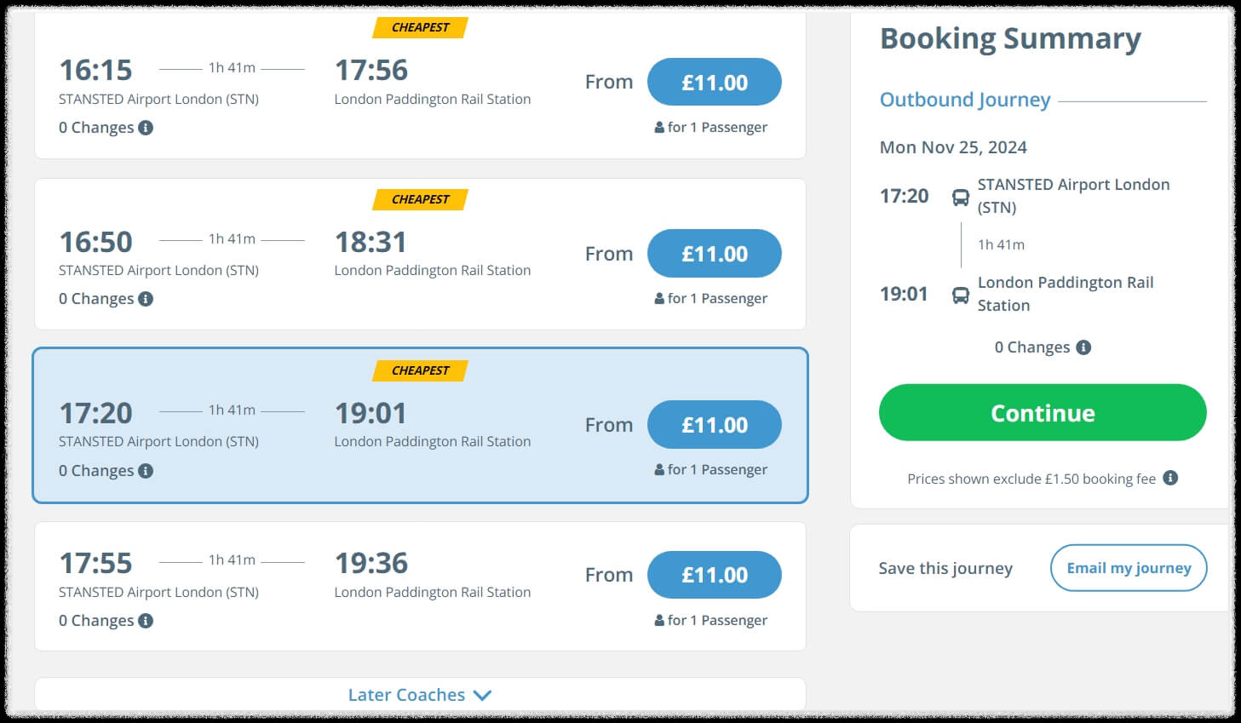1241x723 pixels.
Task: Pick £11.00 fare for 17:55 coach
Action: tap(714, 575)
